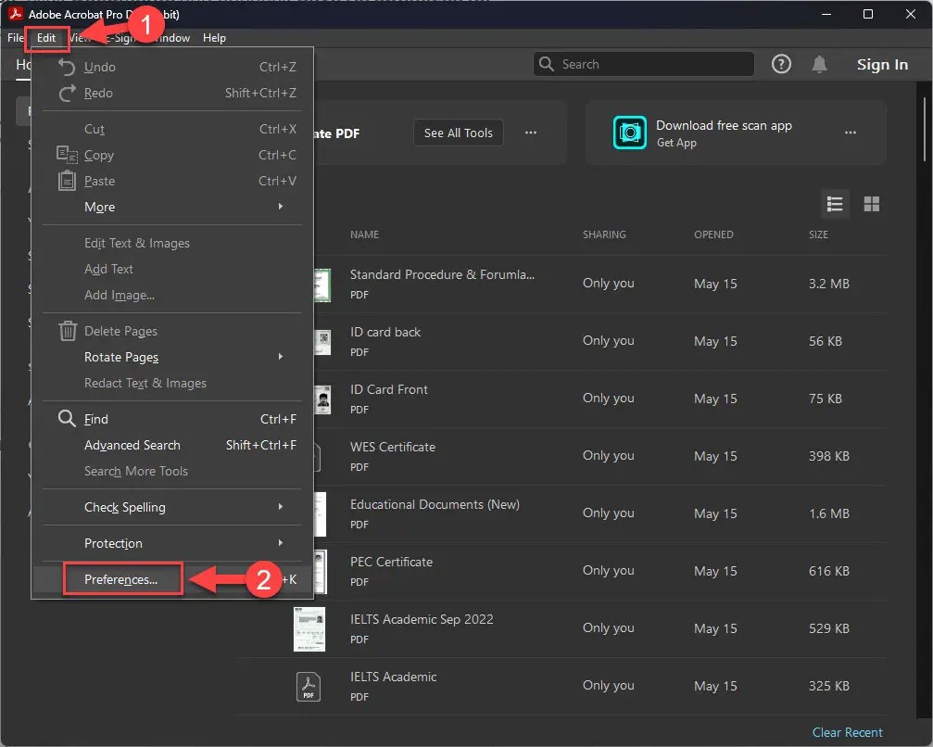Image resolution: width=933 pixels, height=747 pixels.
Task: Click the Undo icon in Edit menu
Action: point(65,67)
